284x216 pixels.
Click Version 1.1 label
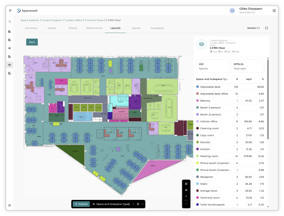(253, 28)
